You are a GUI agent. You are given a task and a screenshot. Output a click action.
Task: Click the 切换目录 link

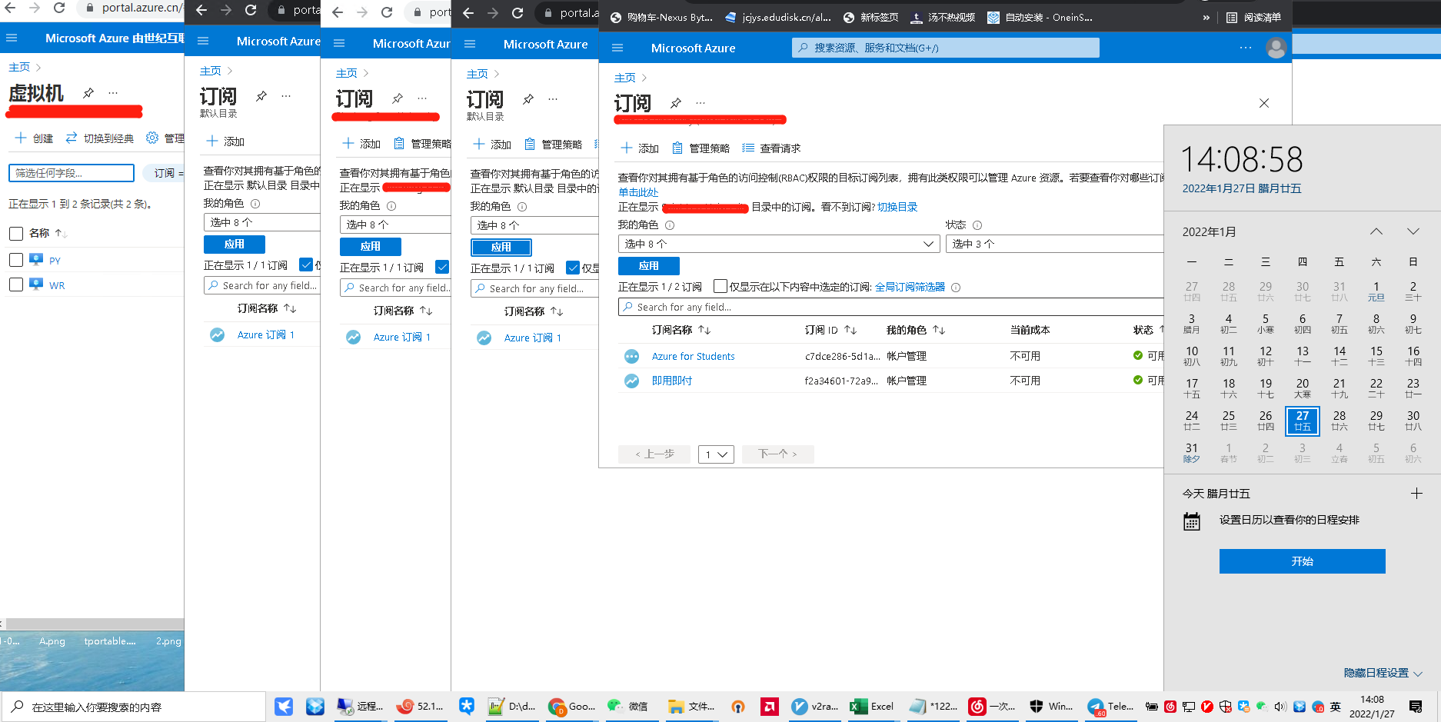pyautogui.click(x=897, y=207)
